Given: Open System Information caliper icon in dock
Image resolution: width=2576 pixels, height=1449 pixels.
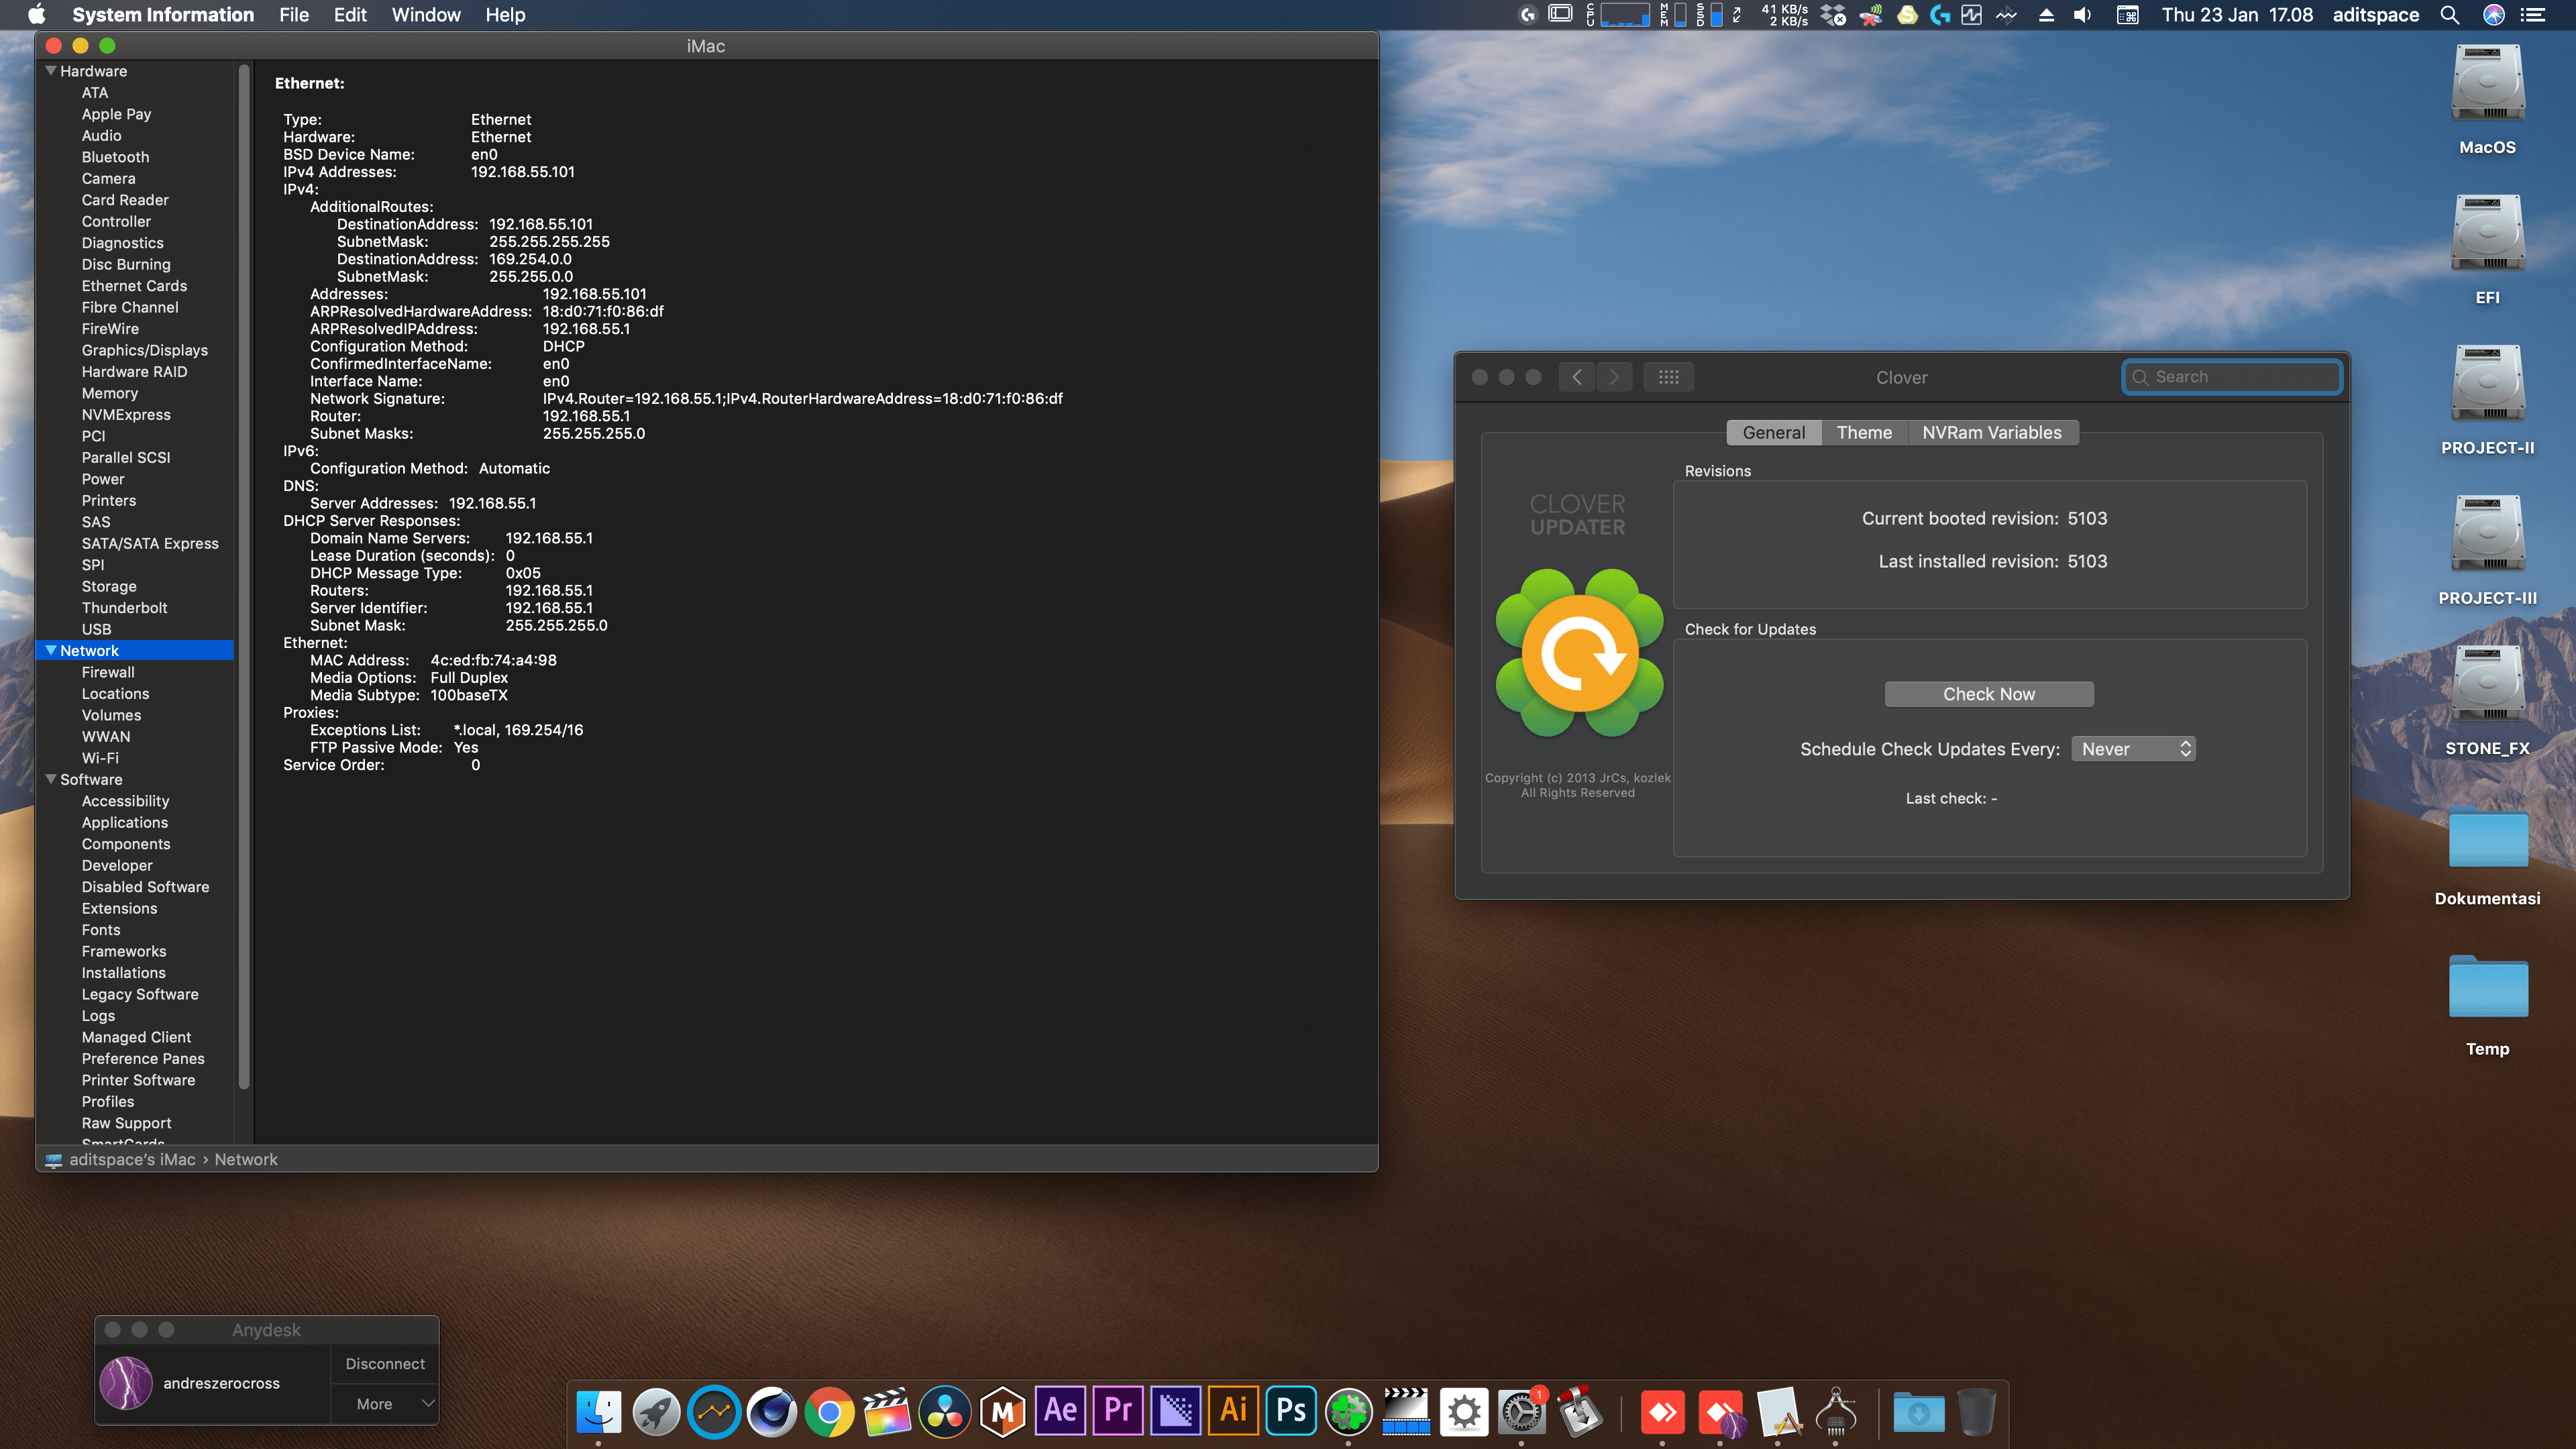Looking at the screenshot, I should click(x=1836, y=1412).
